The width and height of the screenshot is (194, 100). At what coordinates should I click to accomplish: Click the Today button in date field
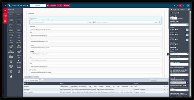pos(90,22)
